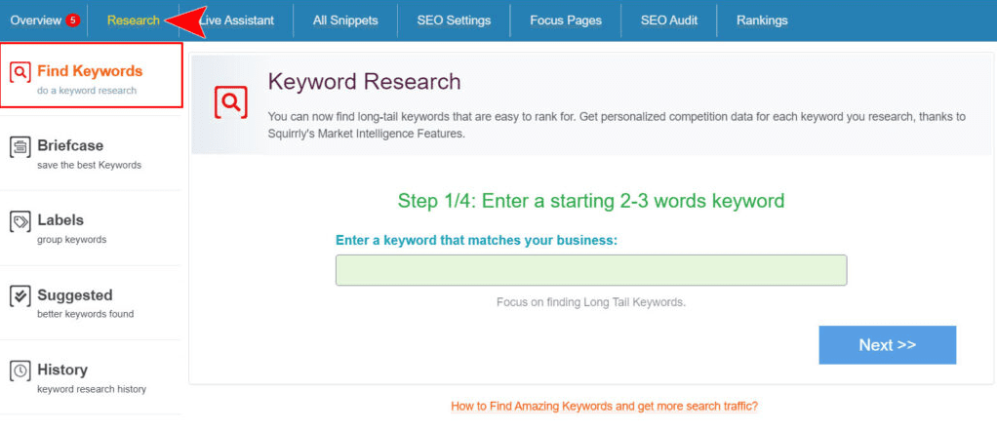The width and height of the screenshot is (997, 430).
Task: Switch to the Research tab
Action: pos(134,20)
